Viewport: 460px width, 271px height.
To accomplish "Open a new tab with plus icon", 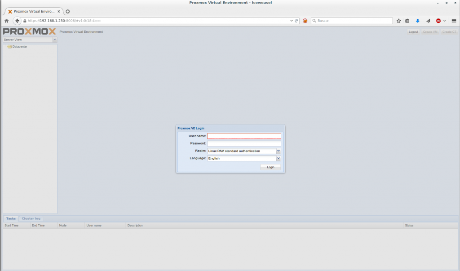I will click(68, 11).
